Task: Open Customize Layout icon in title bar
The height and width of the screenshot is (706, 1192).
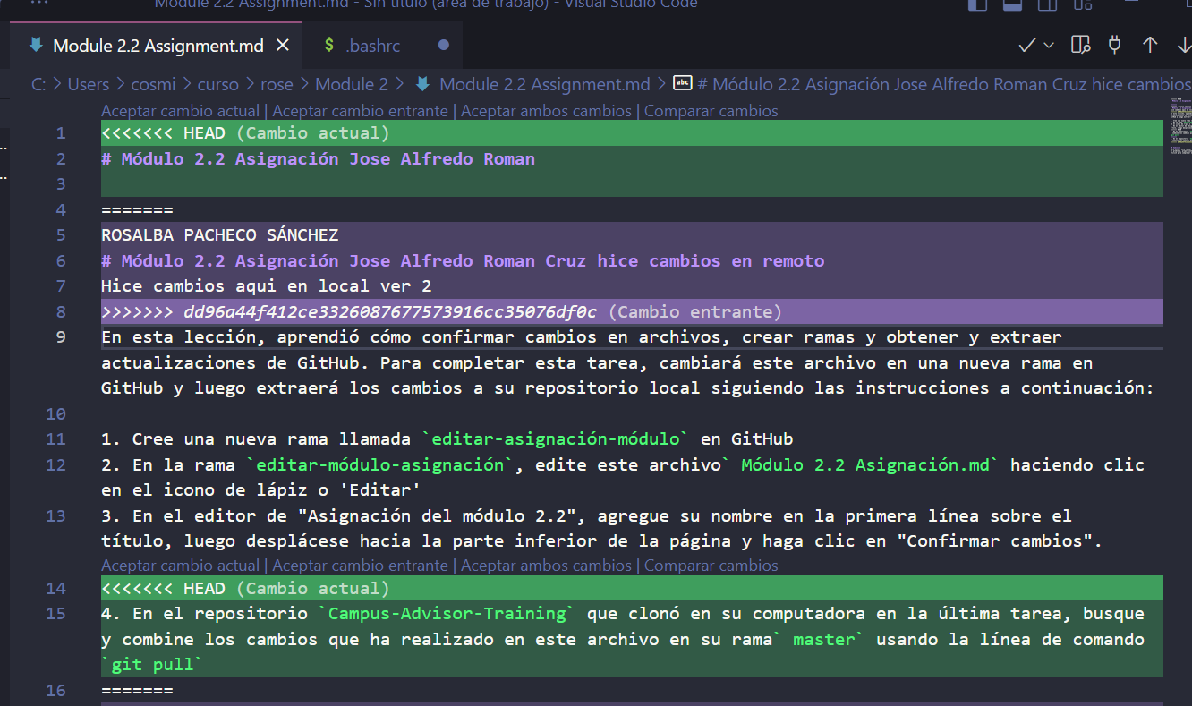Action: [x=1082, y=6]
